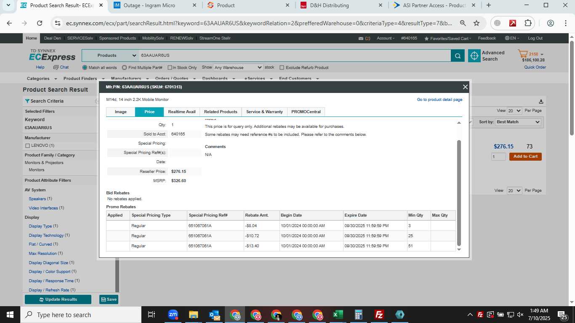Open Any Warehouse dropdown
The width and height of the screenshot is (575, 323).
[238, 67]
